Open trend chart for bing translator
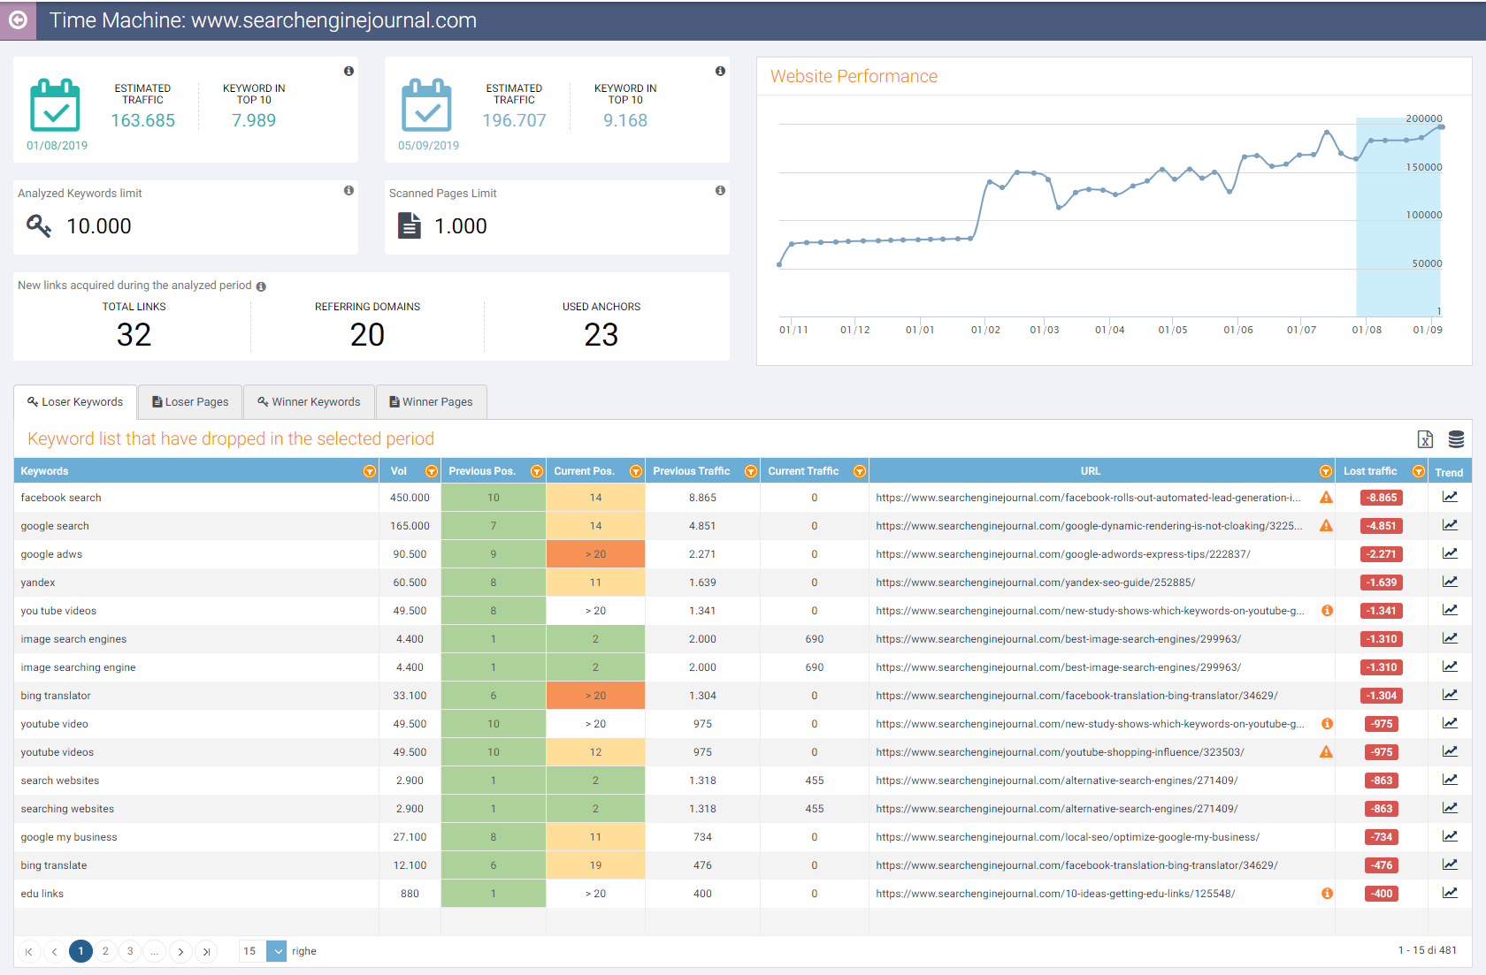The height and width of the screenshot is (975, 1486). [x=1450, y=695]
